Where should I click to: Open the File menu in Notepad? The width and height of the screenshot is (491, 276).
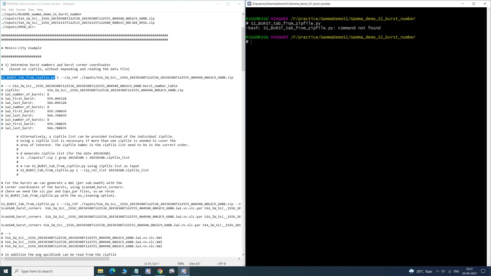coord(3,10)
